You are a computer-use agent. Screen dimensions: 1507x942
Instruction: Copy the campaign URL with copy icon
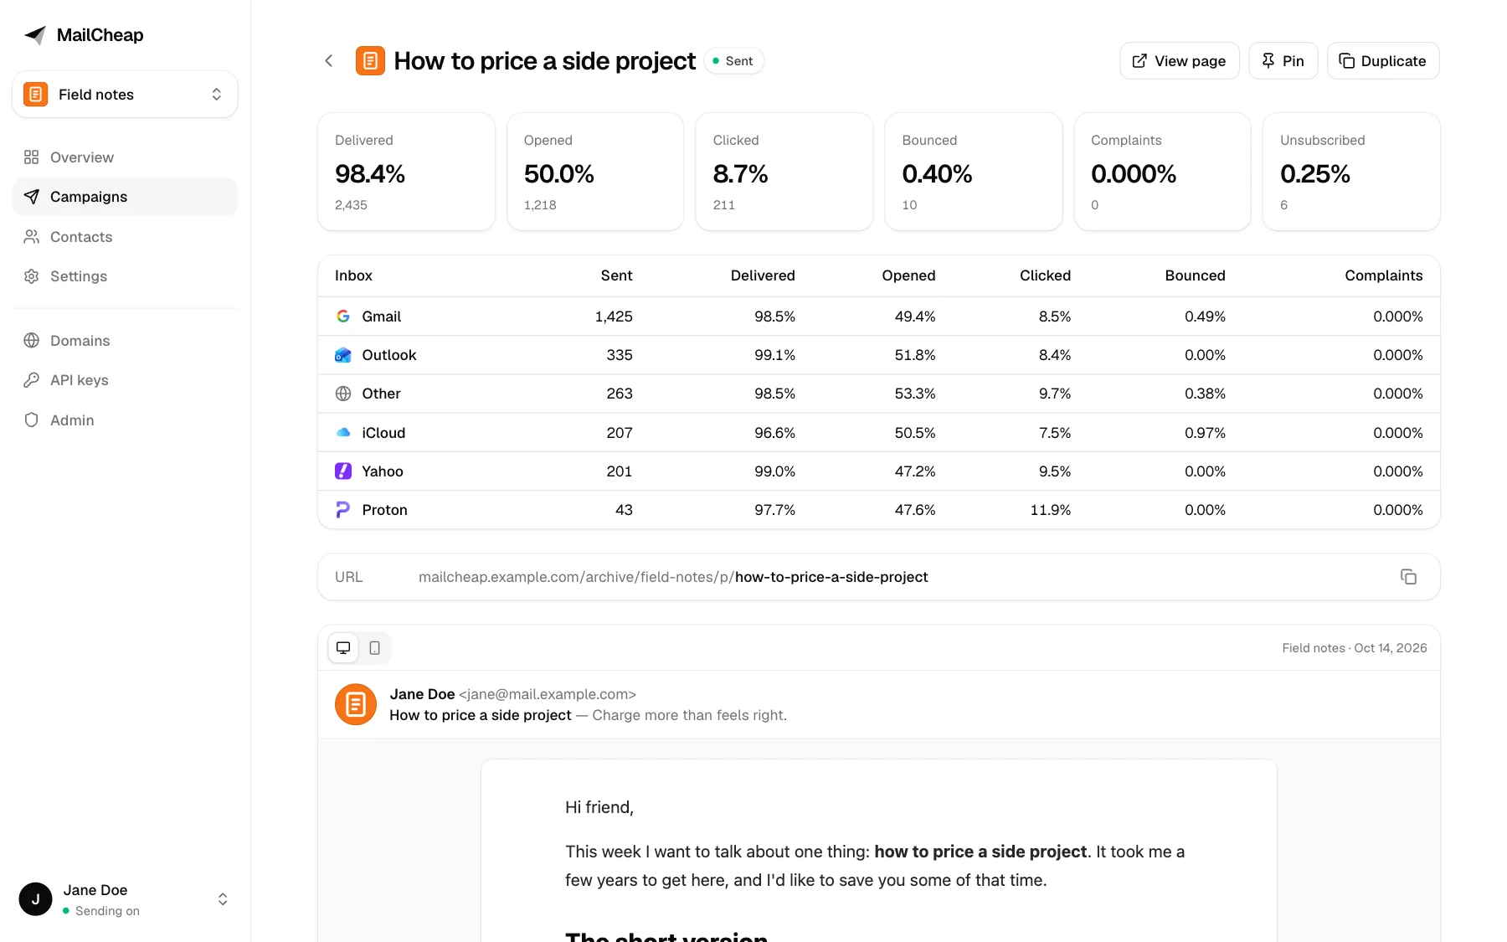(1408, 577)
